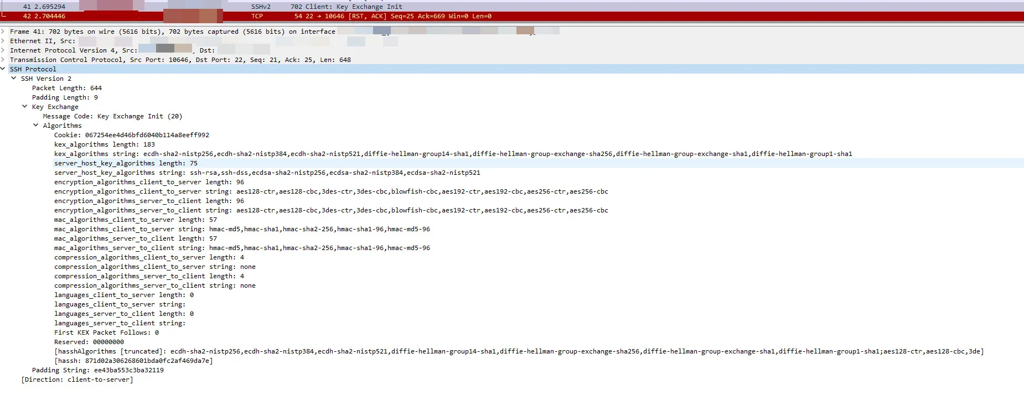Collapse the Key Exchange node
Screen dimensions: 1024x395
pyautogui.click(x=25, y=107)
